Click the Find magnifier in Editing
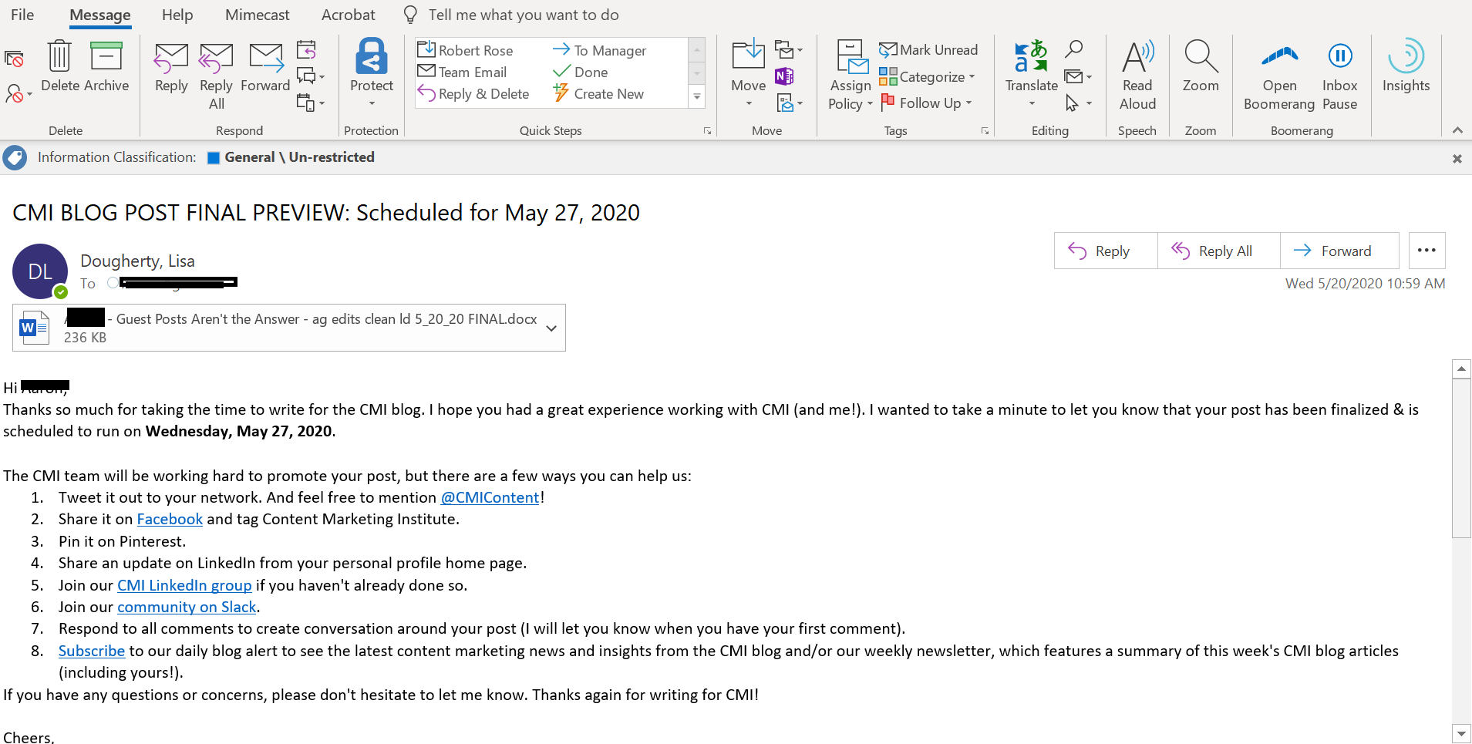Image resolution: width=1472 pixels, height=744 pixels. coord(1073,49)
